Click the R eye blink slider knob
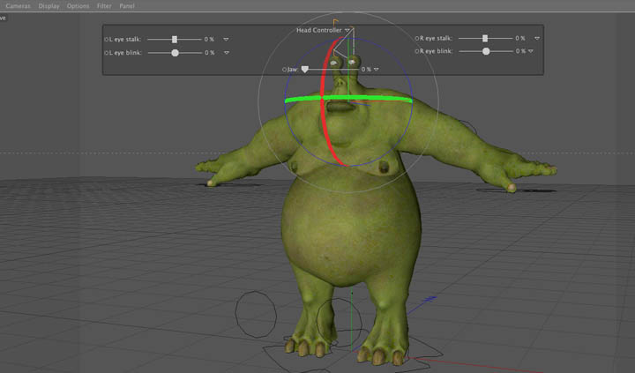 coord(486,51)
